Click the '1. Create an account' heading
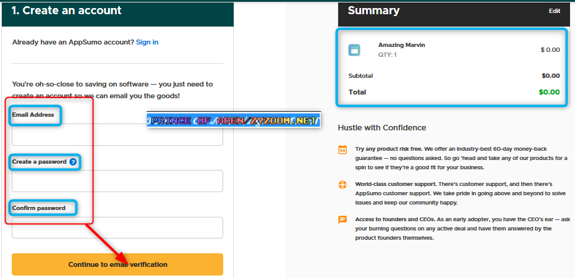 (x=66, y=11)
